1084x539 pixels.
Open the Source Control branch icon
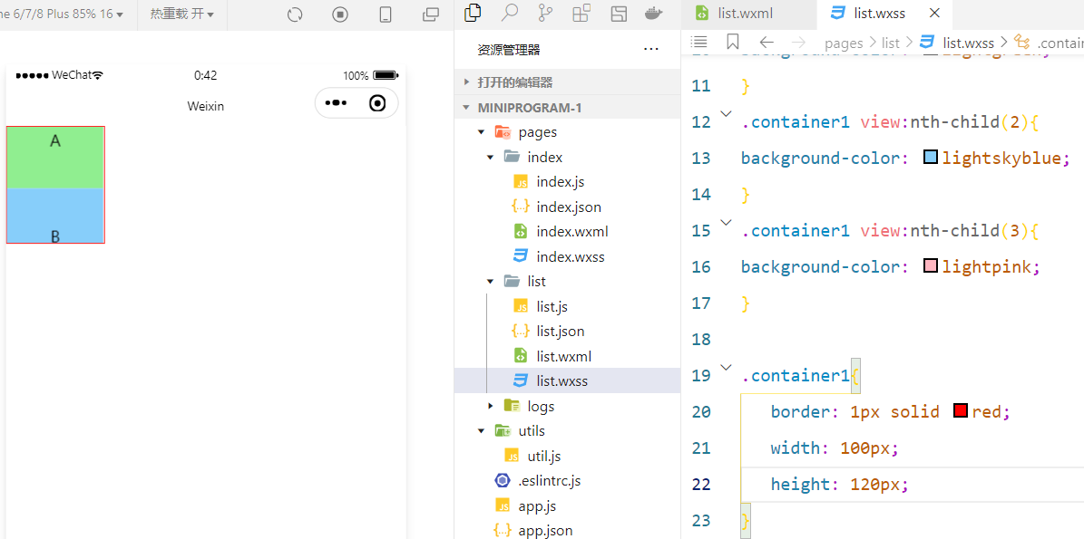tap(545, 13)
